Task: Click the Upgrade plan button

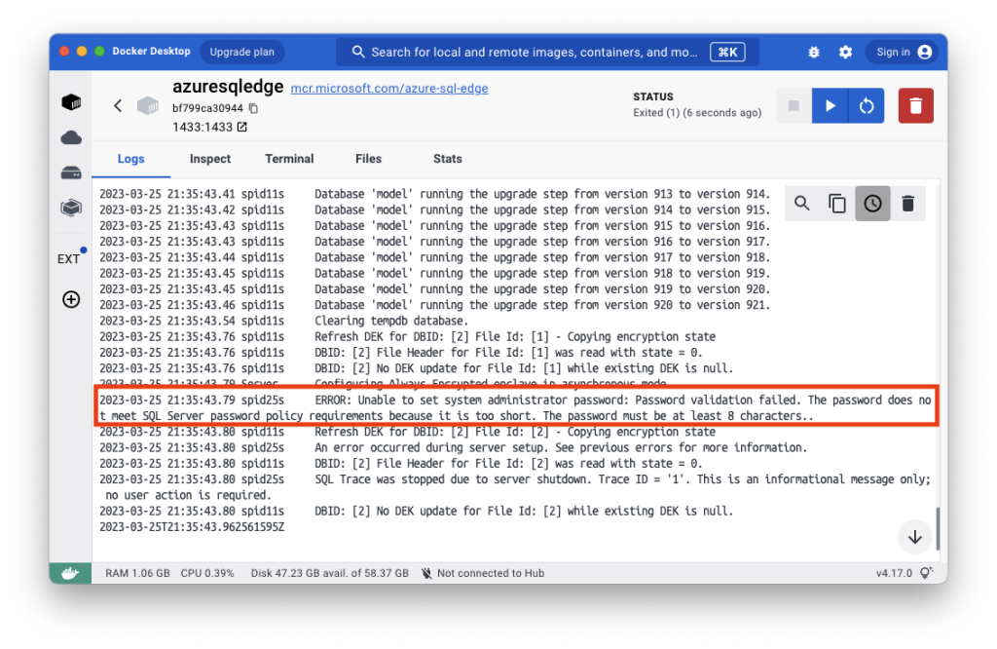Action: (242, 53)
